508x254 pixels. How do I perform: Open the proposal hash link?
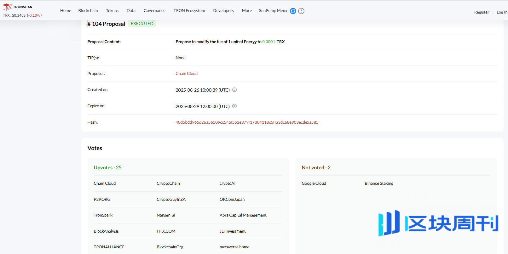[247, 122]
